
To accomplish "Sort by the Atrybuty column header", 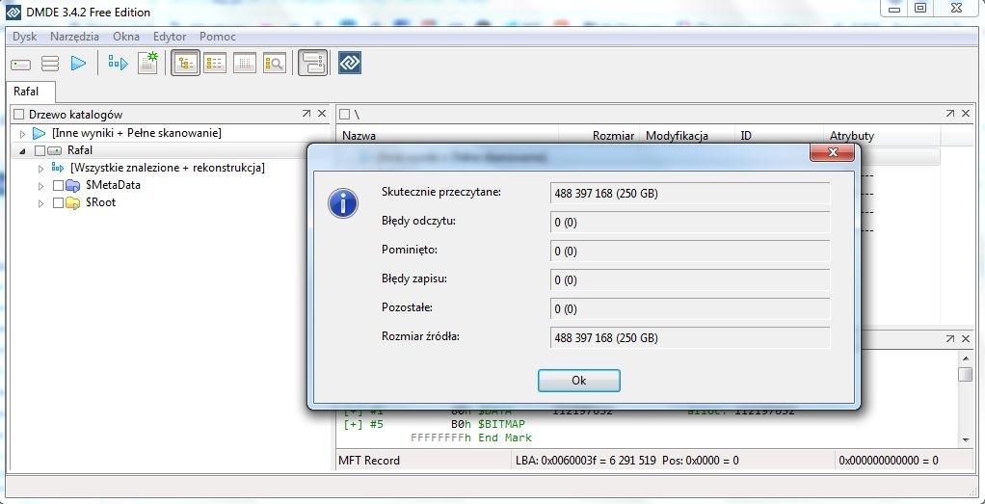I will click(883, 136).
